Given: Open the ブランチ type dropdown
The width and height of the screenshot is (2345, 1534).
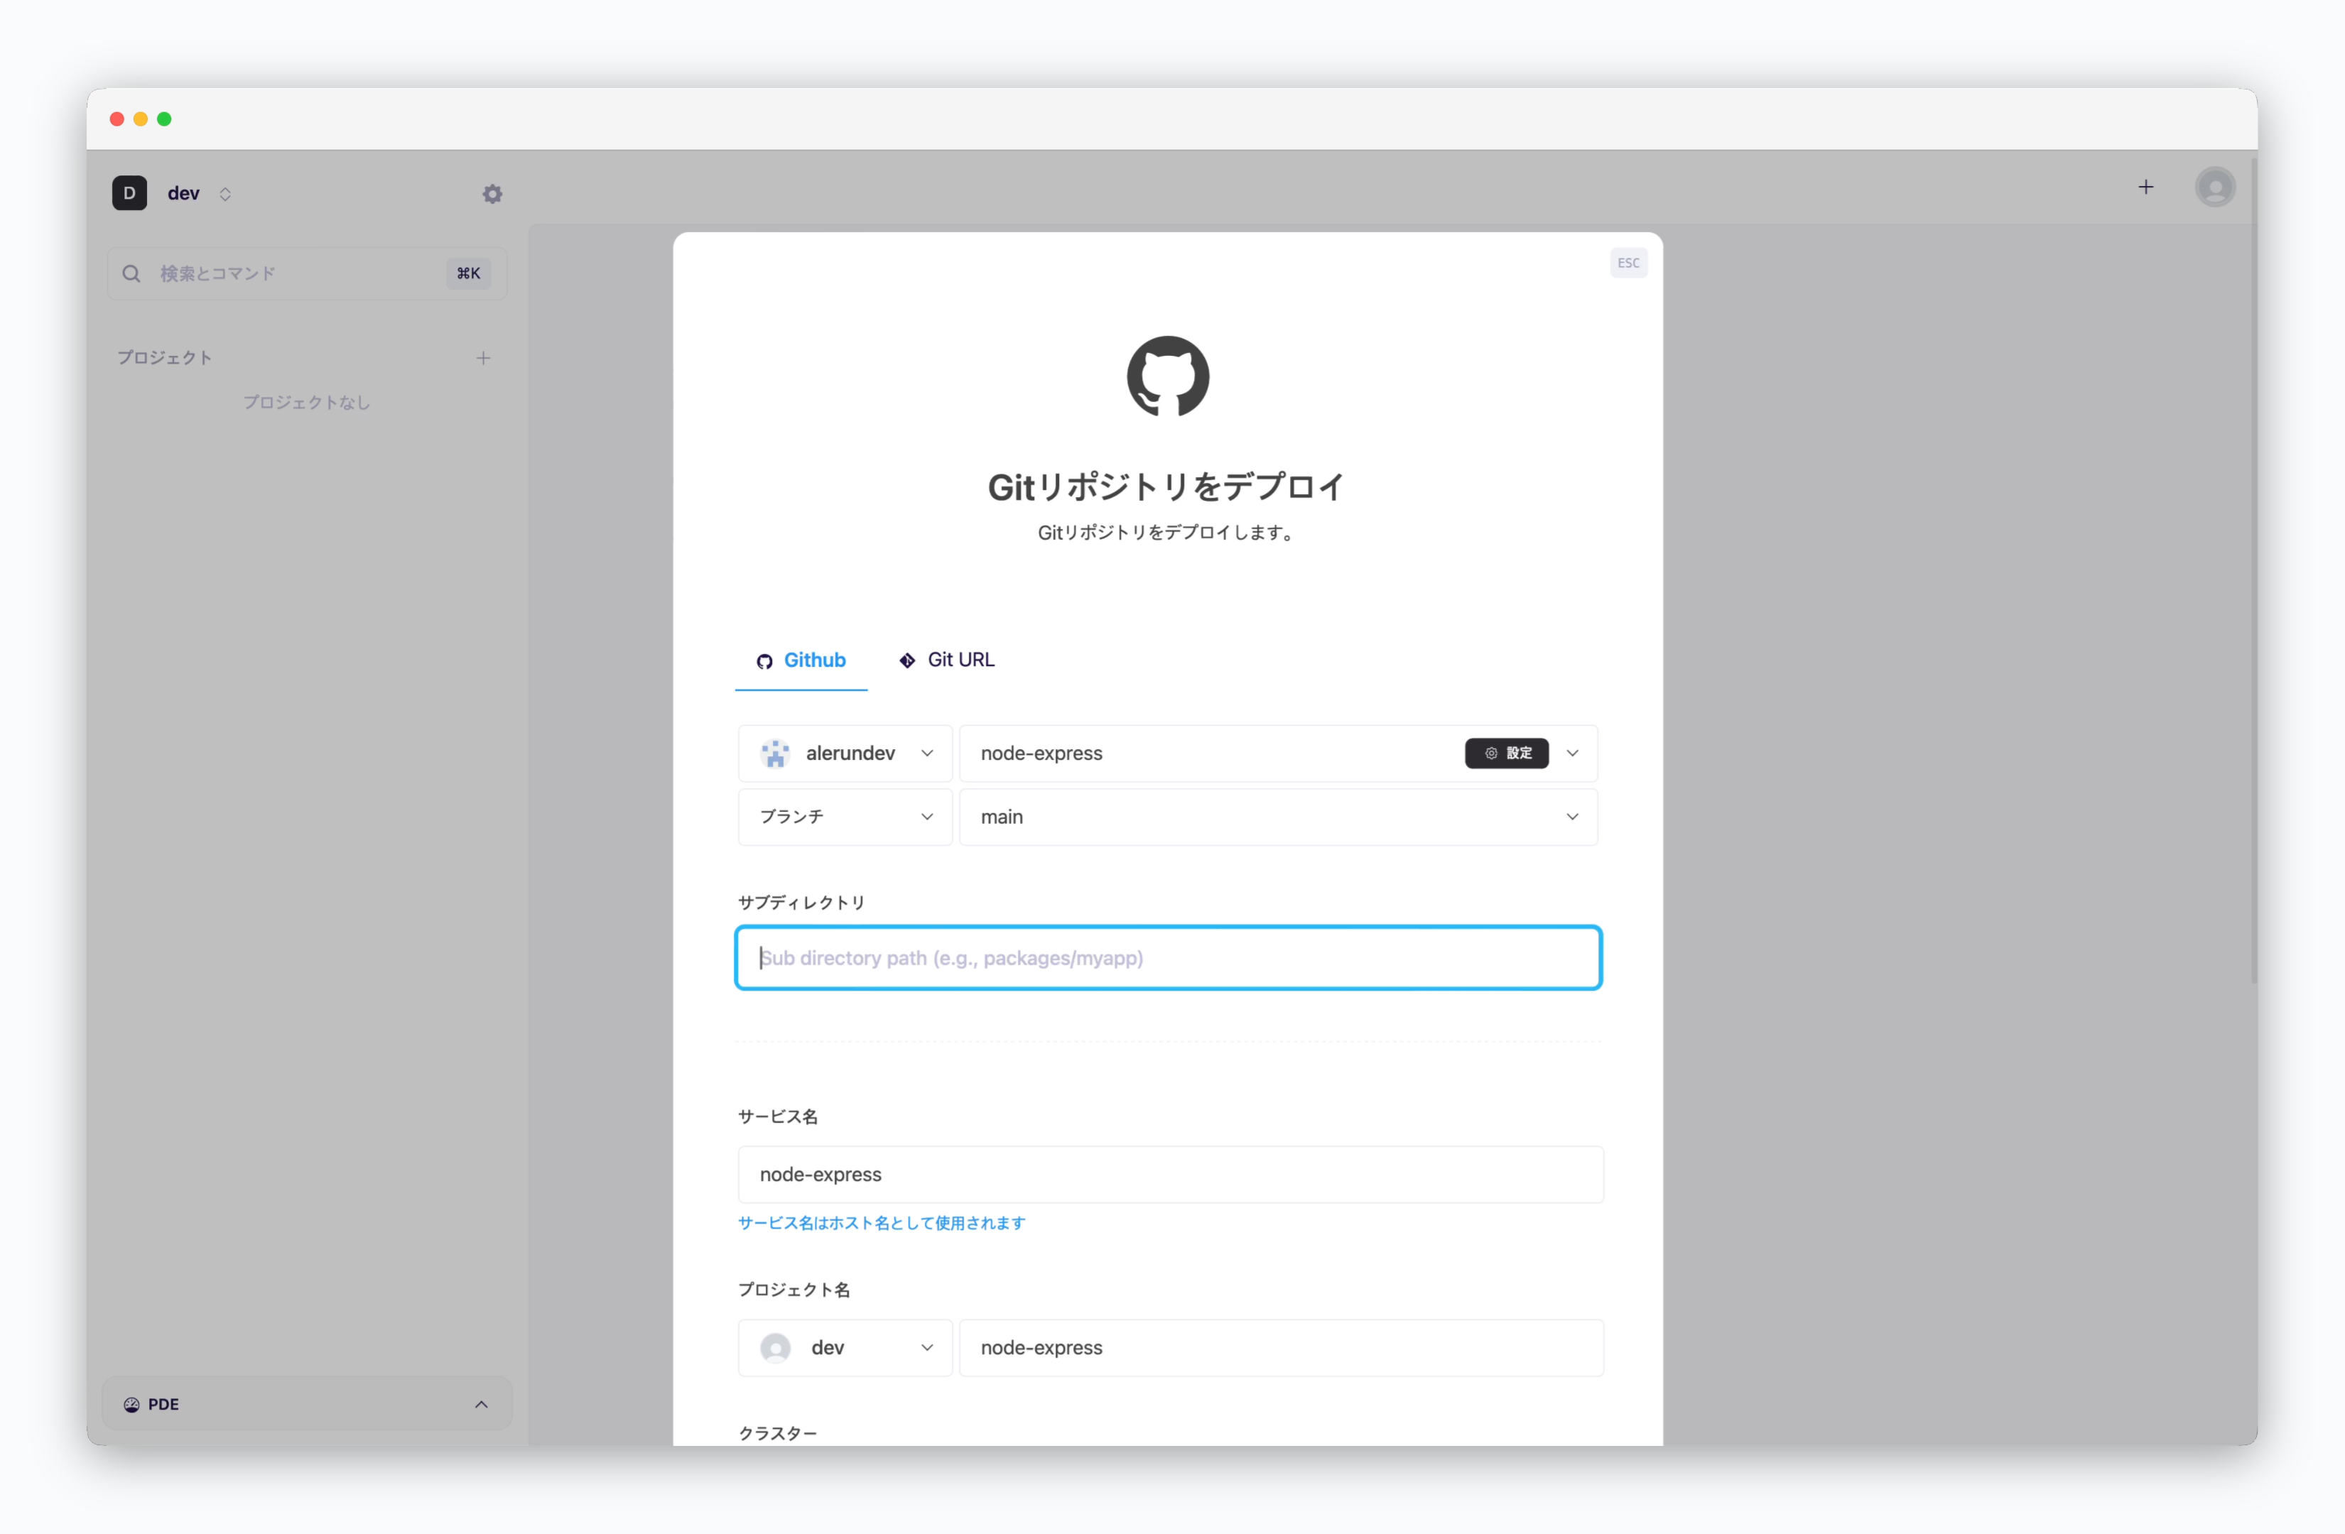Looking at the screenshot, I should 845,817.
